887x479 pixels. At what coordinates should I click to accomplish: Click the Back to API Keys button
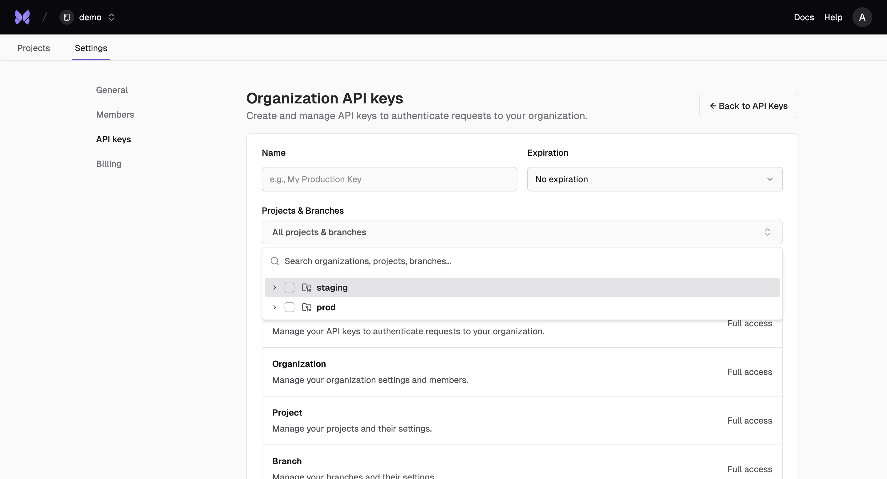point(749,106)
